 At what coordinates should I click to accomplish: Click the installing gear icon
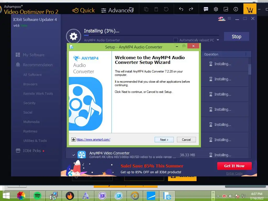[74, 36]
